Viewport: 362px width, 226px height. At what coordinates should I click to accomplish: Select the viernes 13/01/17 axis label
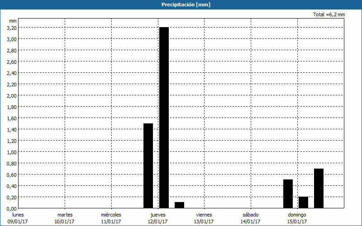pos(204,218)
